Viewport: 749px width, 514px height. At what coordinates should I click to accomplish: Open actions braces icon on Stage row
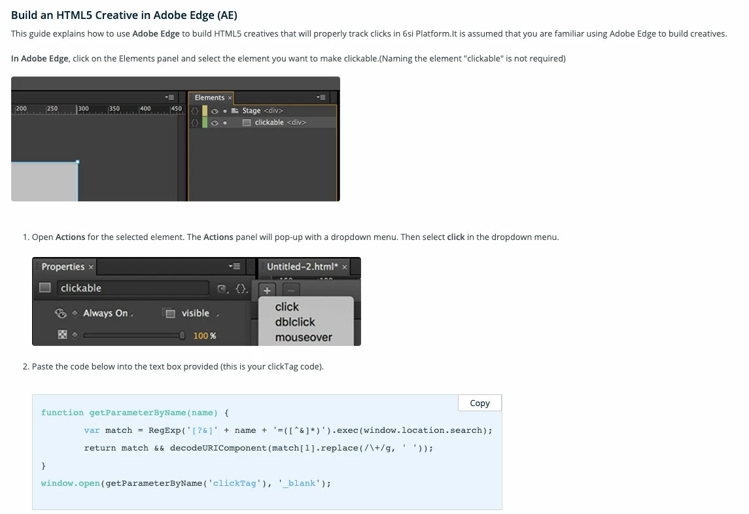194,111
